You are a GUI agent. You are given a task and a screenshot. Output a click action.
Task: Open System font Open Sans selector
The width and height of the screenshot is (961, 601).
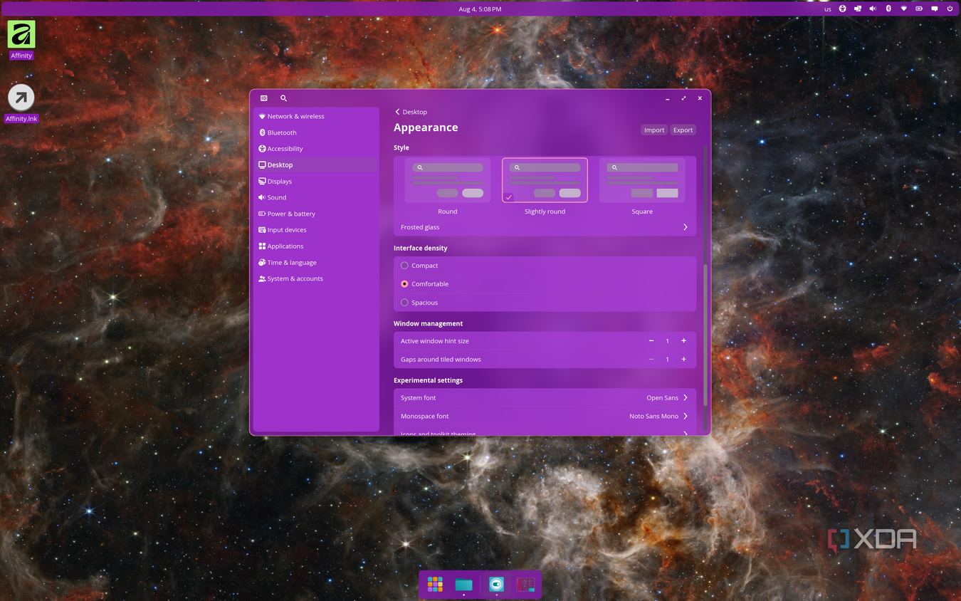tap(545, 398)
